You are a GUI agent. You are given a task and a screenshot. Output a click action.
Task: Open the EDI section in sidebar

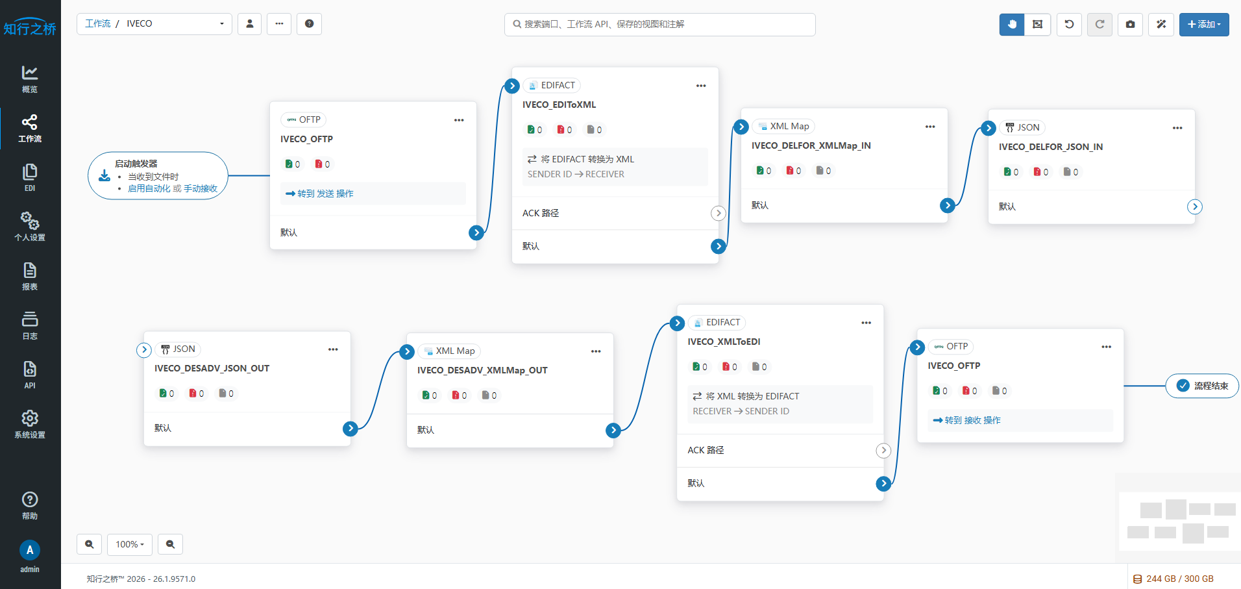(30, 177)
